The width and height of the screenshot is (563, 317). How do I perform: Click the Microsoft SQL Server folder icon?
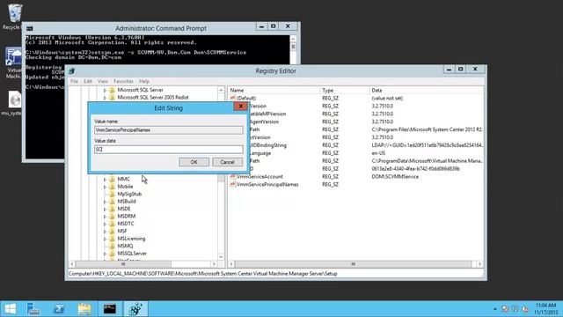112,90
